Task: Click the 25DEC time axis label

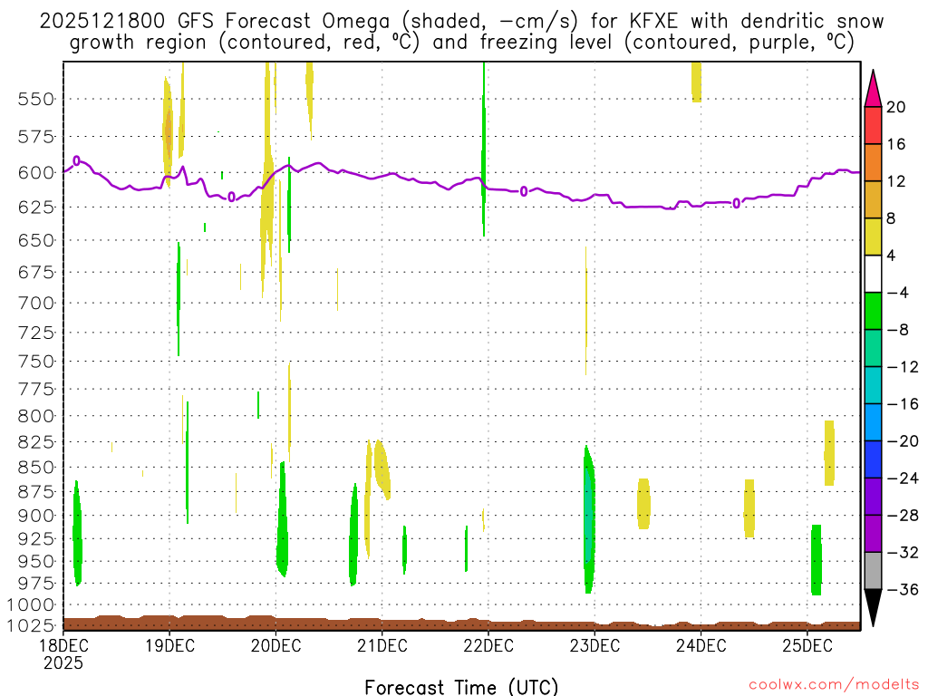Action: pos(807,645)
